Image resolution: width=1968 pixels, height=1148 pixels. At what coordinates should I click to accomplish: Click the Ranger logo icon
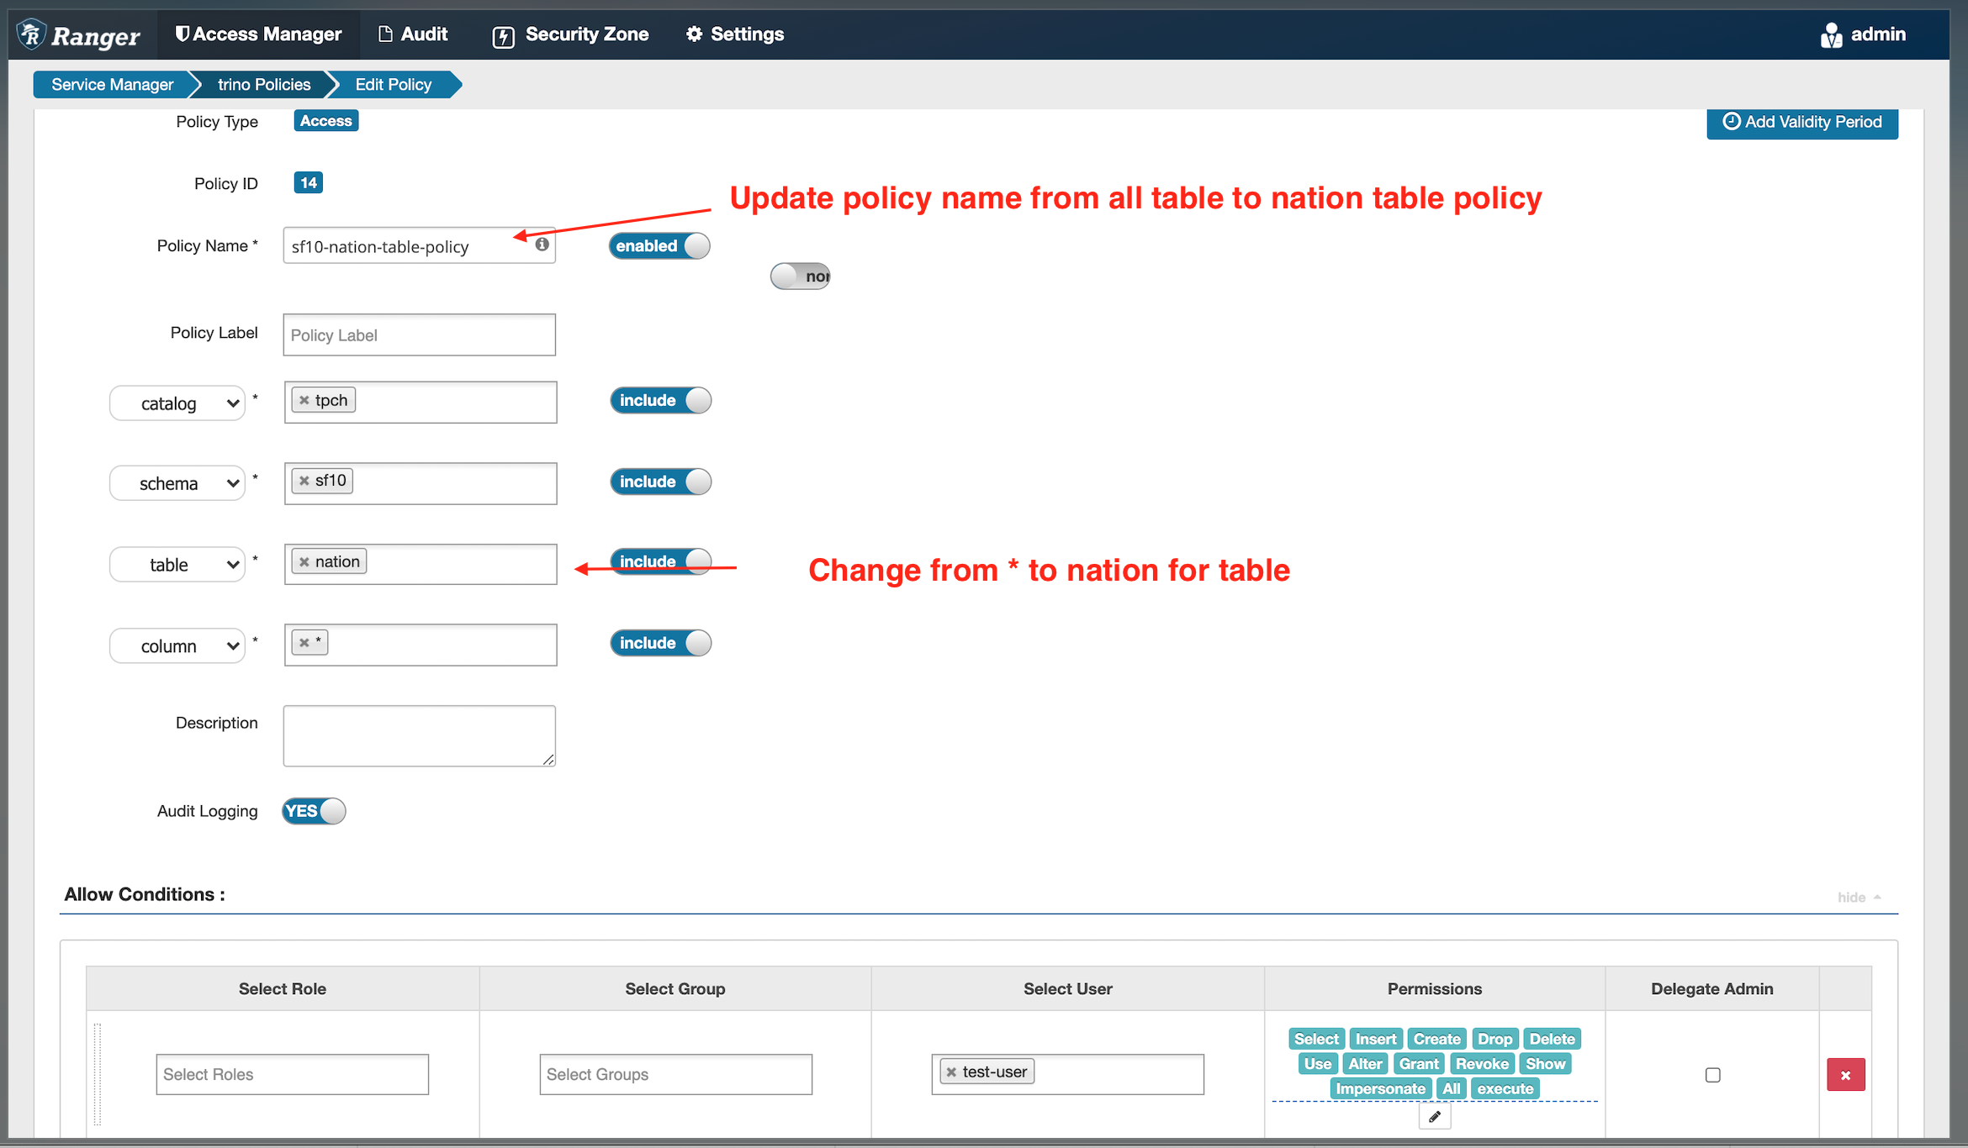pyautogui.click(x=32, y=34)
